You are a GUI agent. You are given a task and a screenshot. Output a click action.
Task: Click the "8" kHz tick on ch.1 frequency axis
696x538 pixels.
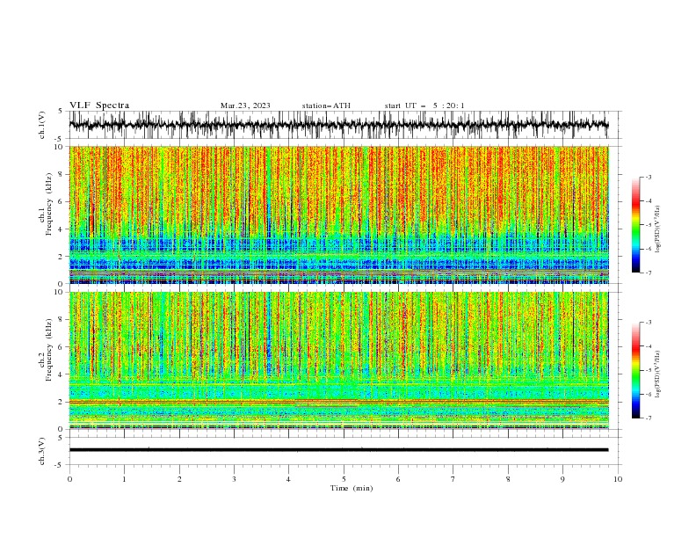coord(62,174)
